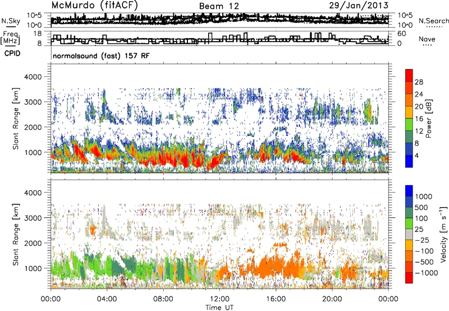
Task: Click the '20:00' time axis tick label
Action: click(x=332, y=299)
